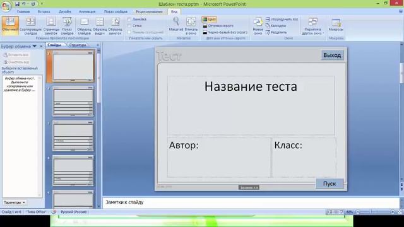Click the 60% zoom level indicator
The image size is (404, 227).
[x=350, y=212]
